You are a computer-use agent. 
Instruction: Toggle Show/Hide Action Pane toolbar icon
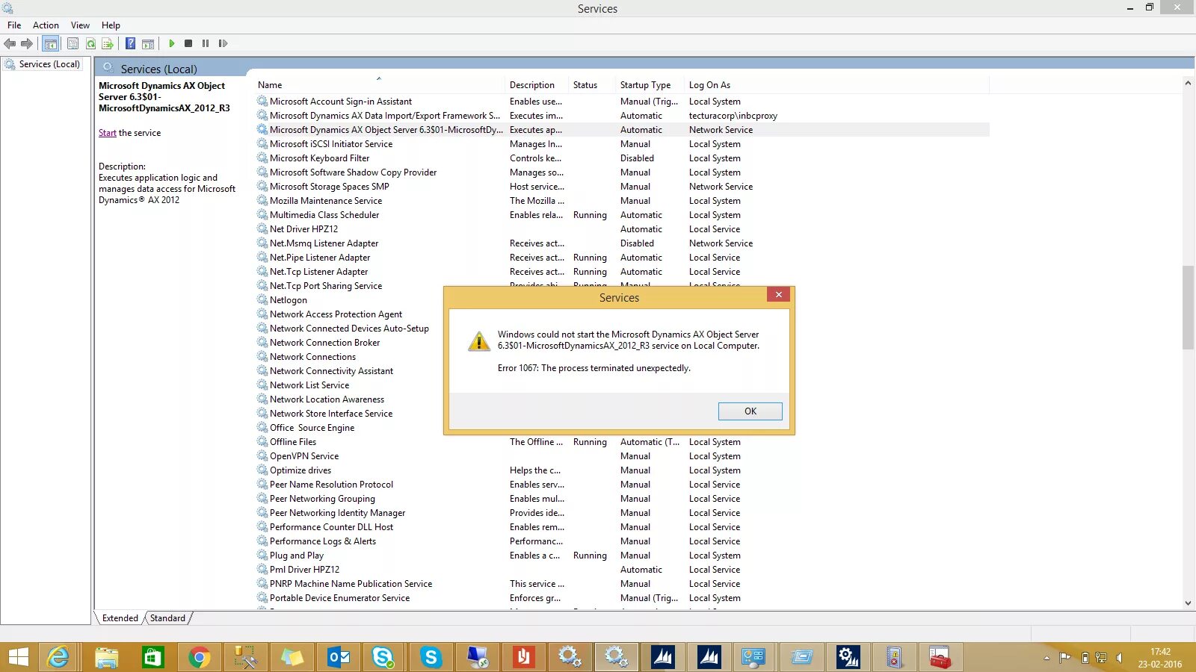click(148, 43)
